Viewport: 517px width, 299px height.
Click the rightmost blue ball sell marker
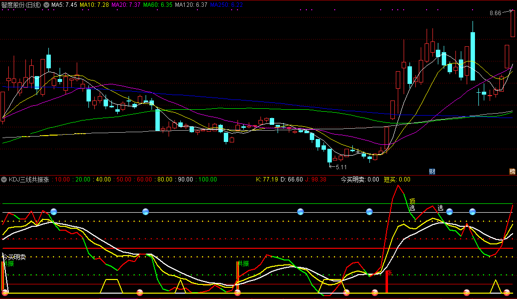pyautogui.click(x=473, y=212)
